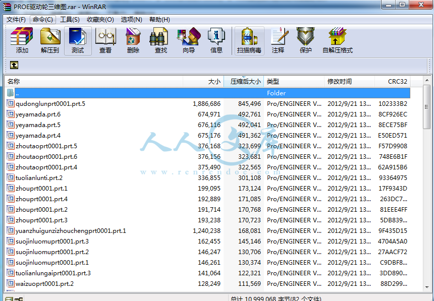Click the vertical scrollbar thumb
The image size is (434, 301).
[x=426, y=107]
